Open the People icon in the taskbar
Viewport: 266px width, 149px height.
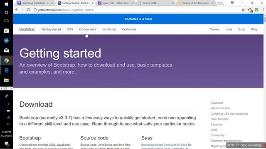coord(6,96)
